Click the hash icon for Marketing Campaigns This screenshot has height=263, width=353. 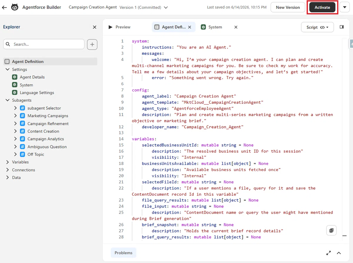[x=22, y=116]
